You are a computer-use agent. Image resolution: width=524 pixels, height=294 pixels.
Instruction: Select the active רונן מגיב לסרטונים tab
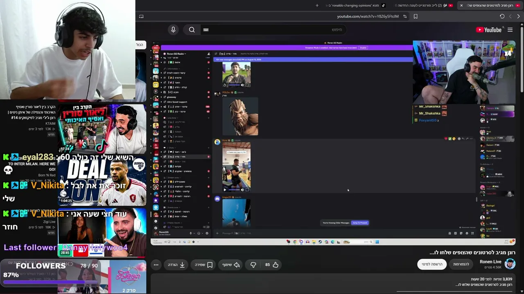pos(489,5)
